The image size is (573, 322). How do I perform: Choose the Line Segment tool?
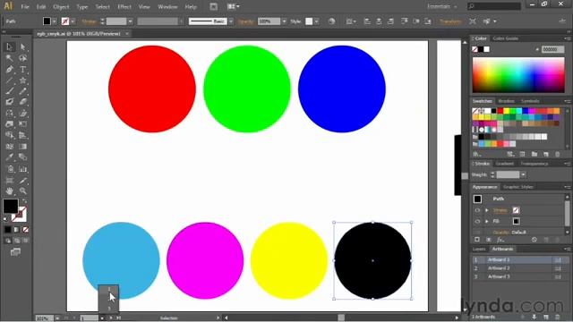[x=9, y=80]
